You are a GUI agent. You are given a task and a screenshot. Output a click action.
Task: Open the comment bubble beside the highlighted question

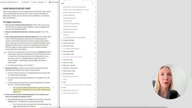(53, 88)
